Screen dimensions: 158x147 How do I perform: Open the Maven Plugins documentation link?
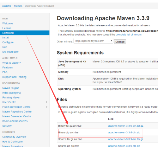pos(11,88)
